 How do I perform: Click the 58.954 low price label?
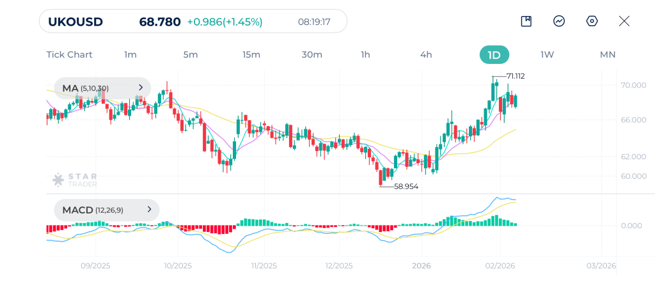406,187
